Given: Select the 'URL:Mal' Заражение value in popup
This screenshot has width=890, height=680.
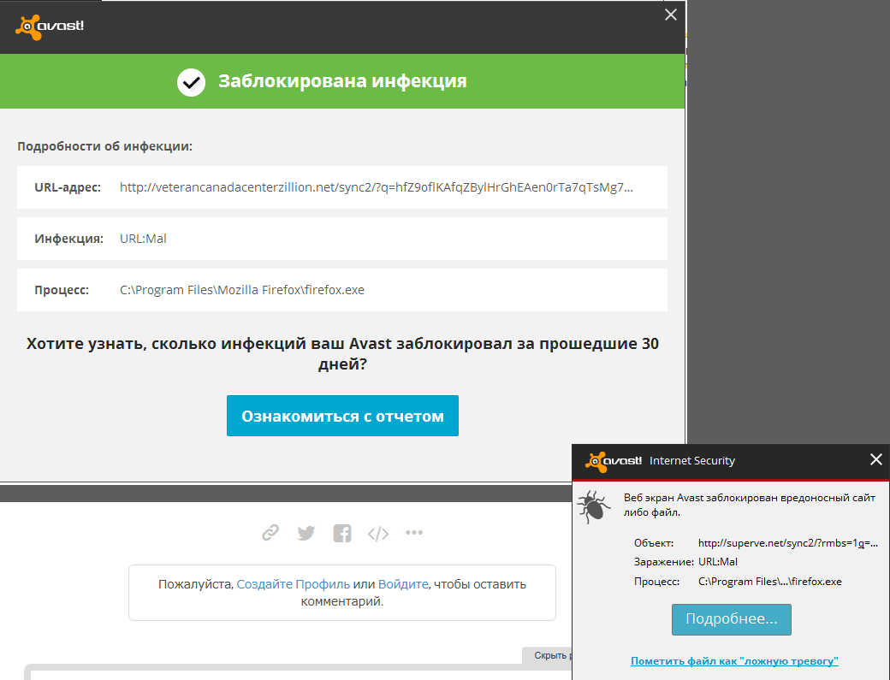Looking at the screenshot, I should [x=717, y=562].
